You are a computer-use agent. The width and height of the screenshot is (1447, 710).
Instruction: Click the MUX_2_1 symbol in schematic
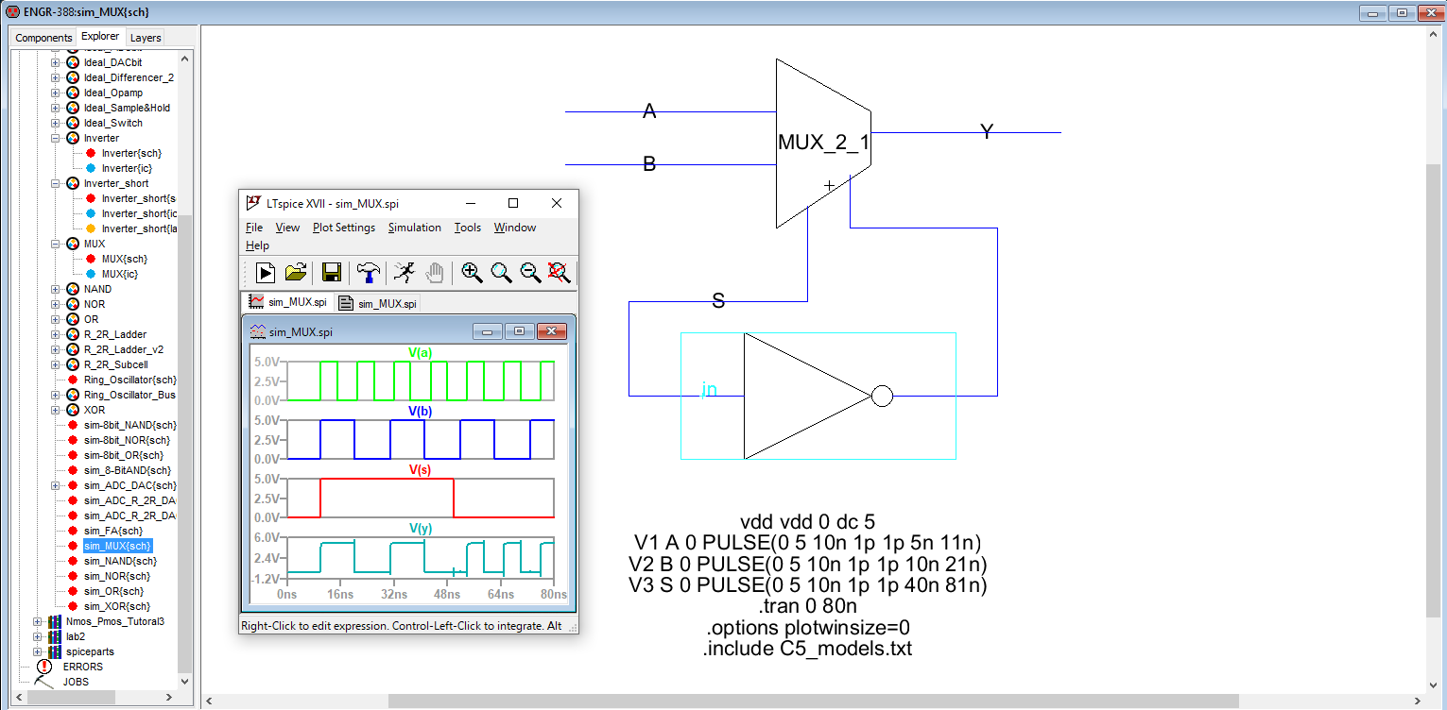823,143
